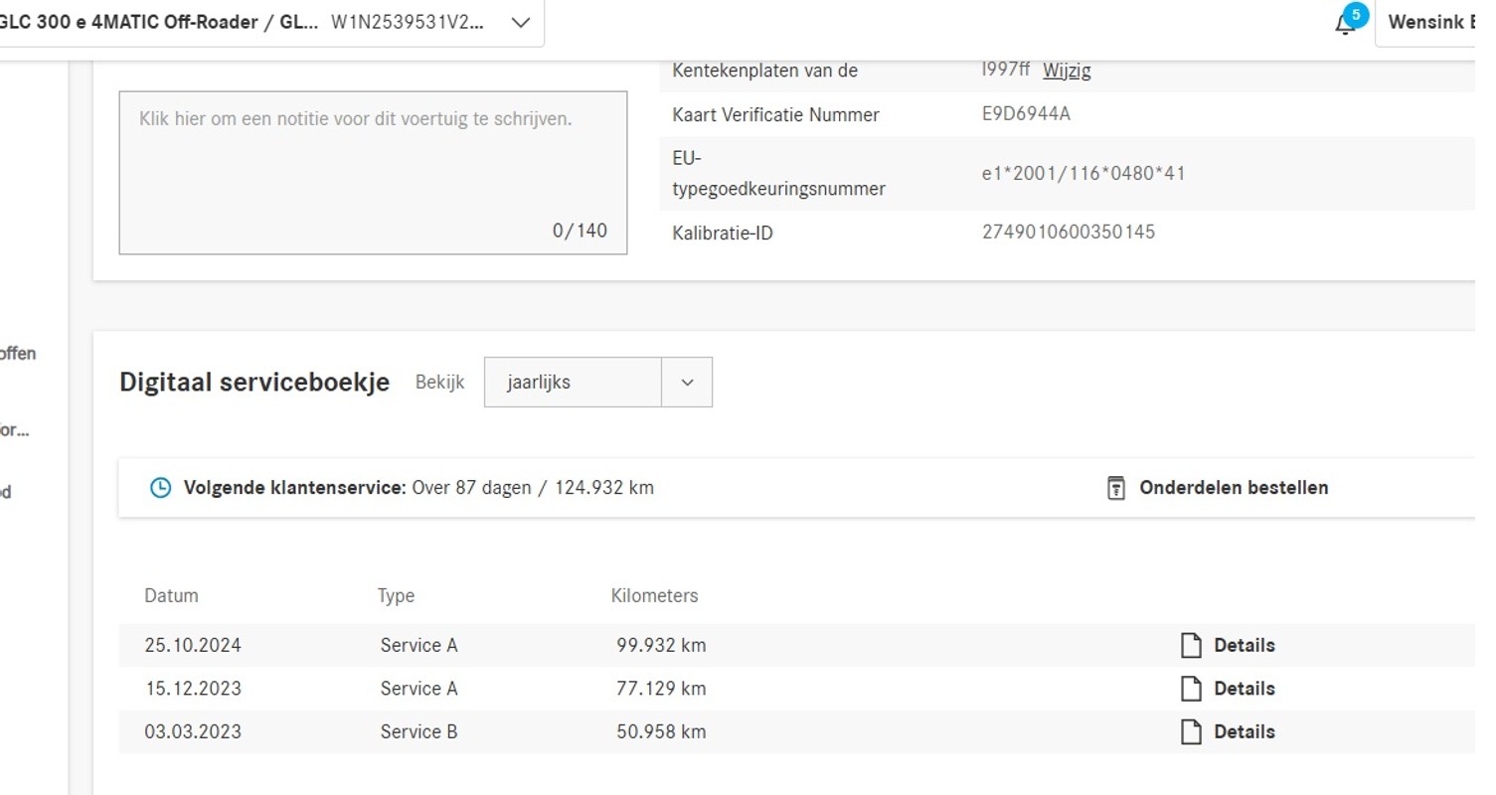Open the Wensink account menu
Screen dimensions: 1496x795
click(1431, 22)
